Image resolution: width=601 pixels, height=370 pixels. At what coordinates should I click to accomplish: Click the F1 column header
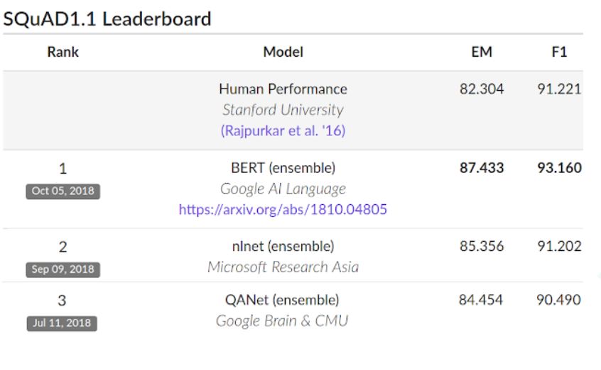click(x=559, y=52)
